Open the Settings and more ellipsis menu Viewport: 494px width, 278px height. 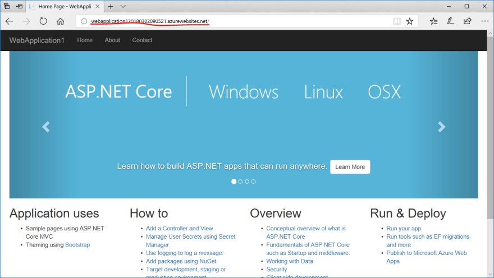point(485,21)
